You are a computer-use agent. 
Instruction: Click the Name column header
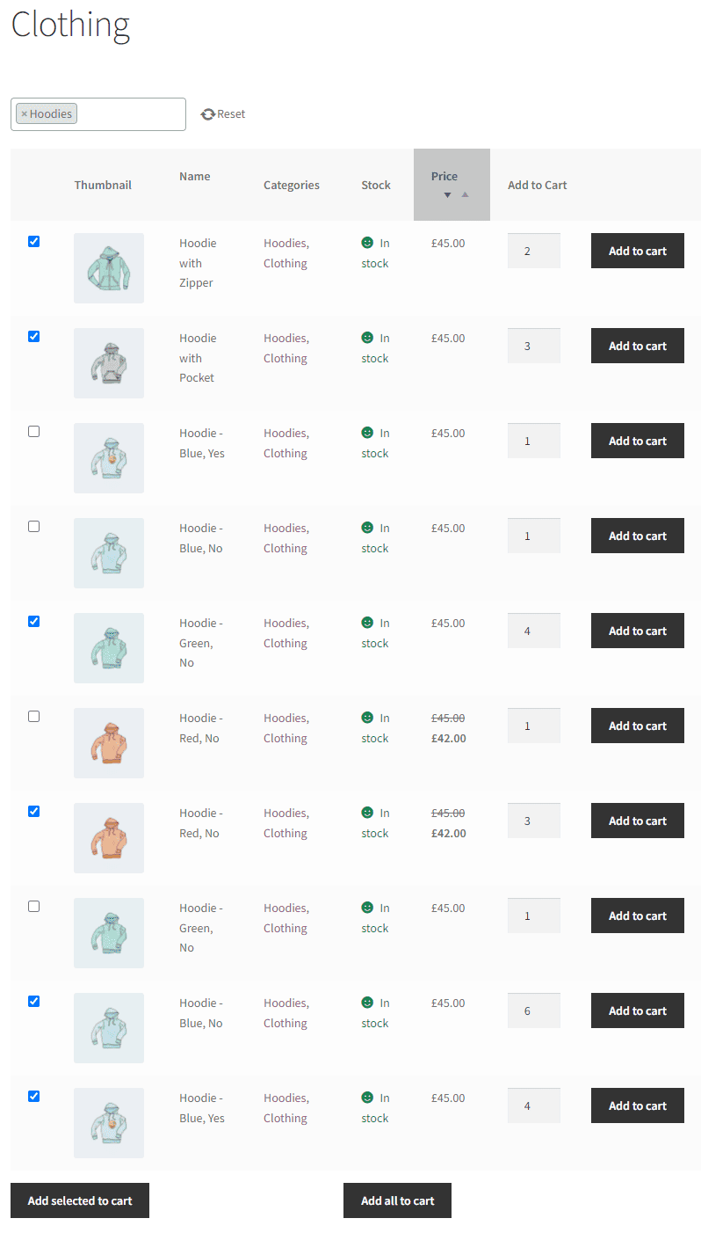[x=194, y=176]
